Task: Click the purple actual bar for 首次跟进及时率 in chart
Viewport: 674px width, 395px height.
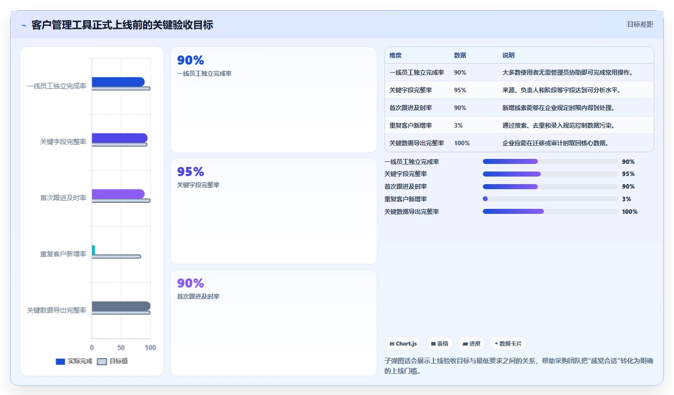Action: 118,194
